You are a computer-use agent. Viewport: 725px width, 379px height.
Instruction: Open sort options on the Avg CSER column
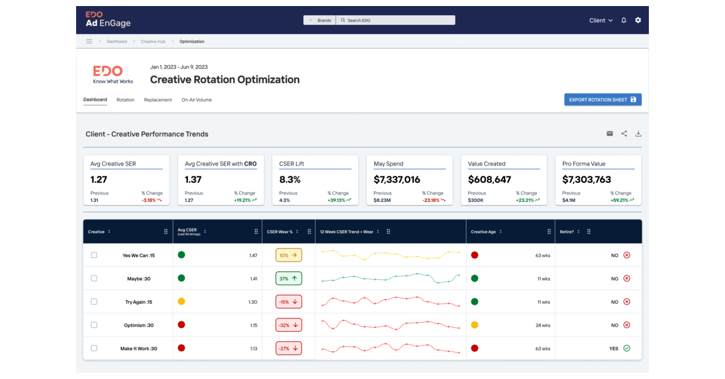coord(205,231)
